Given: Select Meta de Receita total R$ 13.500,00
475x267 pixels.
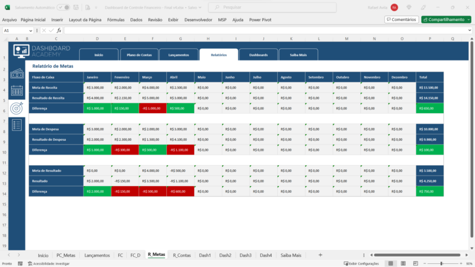Looking at the screenshot, I should 430,88.
